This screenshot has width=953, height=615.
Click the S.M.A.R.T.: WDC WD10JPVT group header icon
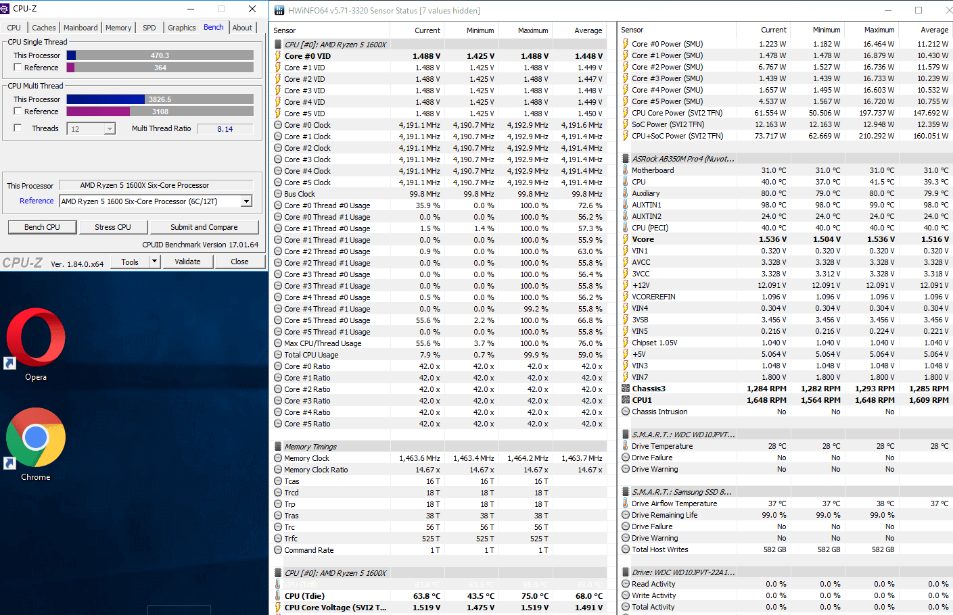[626, 435]
